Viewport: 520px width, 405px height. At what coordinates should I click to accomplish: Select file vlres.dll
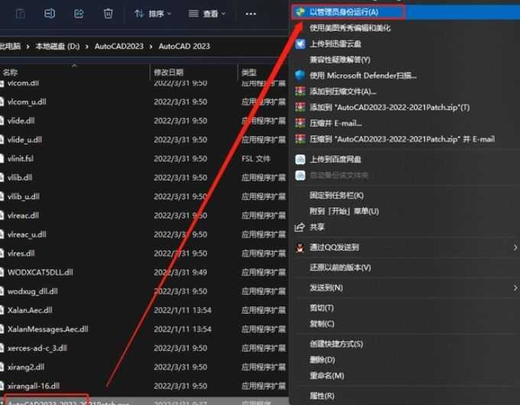click(21, 253)
